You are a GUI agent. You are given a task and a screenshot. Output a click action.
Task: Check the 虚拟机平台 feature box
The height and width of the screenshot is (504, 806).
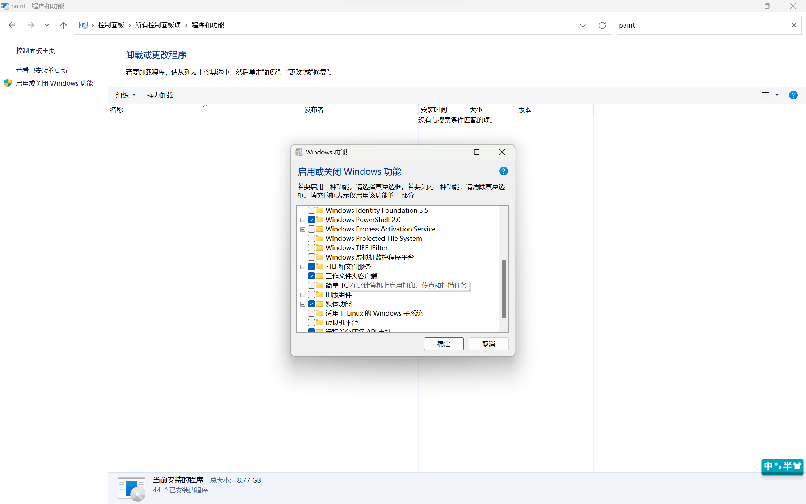click(x=312, y=323)
